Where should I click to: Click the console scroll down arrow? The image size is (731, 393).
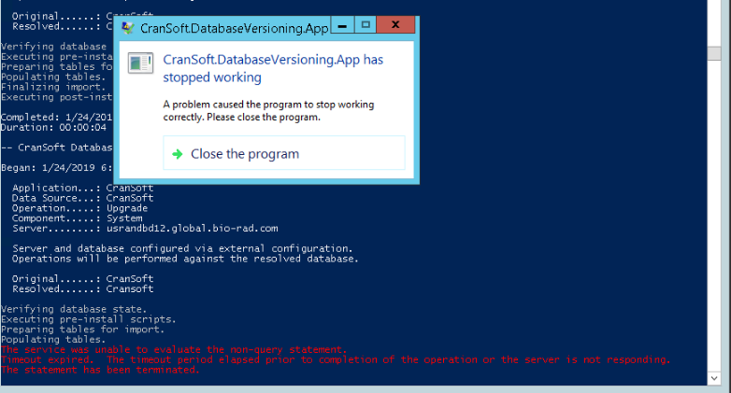[714, 378]
